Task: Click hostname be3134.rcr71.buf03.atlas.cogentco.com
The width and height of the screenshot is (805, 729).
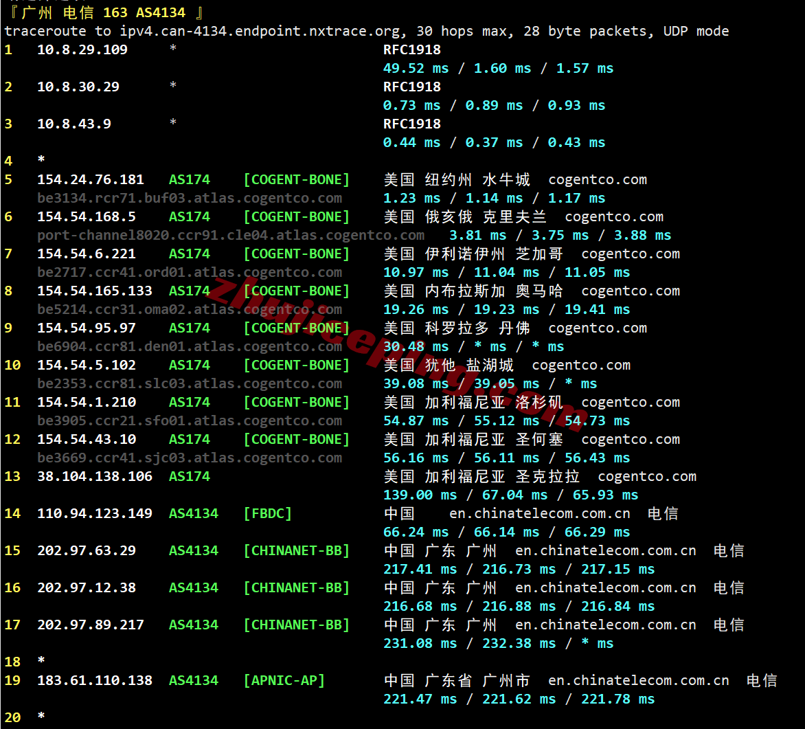Action: click(190, 199)
